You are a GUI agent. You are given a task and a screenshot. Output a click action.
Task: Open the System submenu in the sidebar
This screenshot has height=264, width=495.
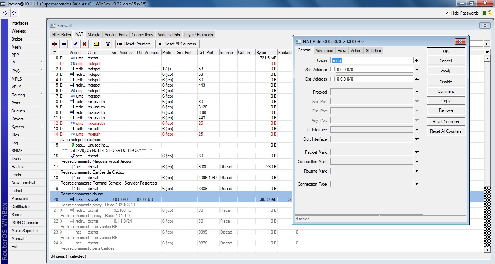(x=27, y=127)
